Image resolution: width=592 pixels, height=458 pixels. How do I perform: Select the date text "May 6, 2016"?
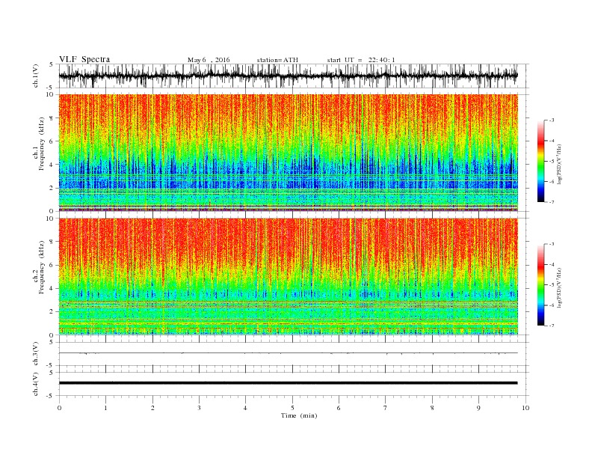tap(209, 60)
